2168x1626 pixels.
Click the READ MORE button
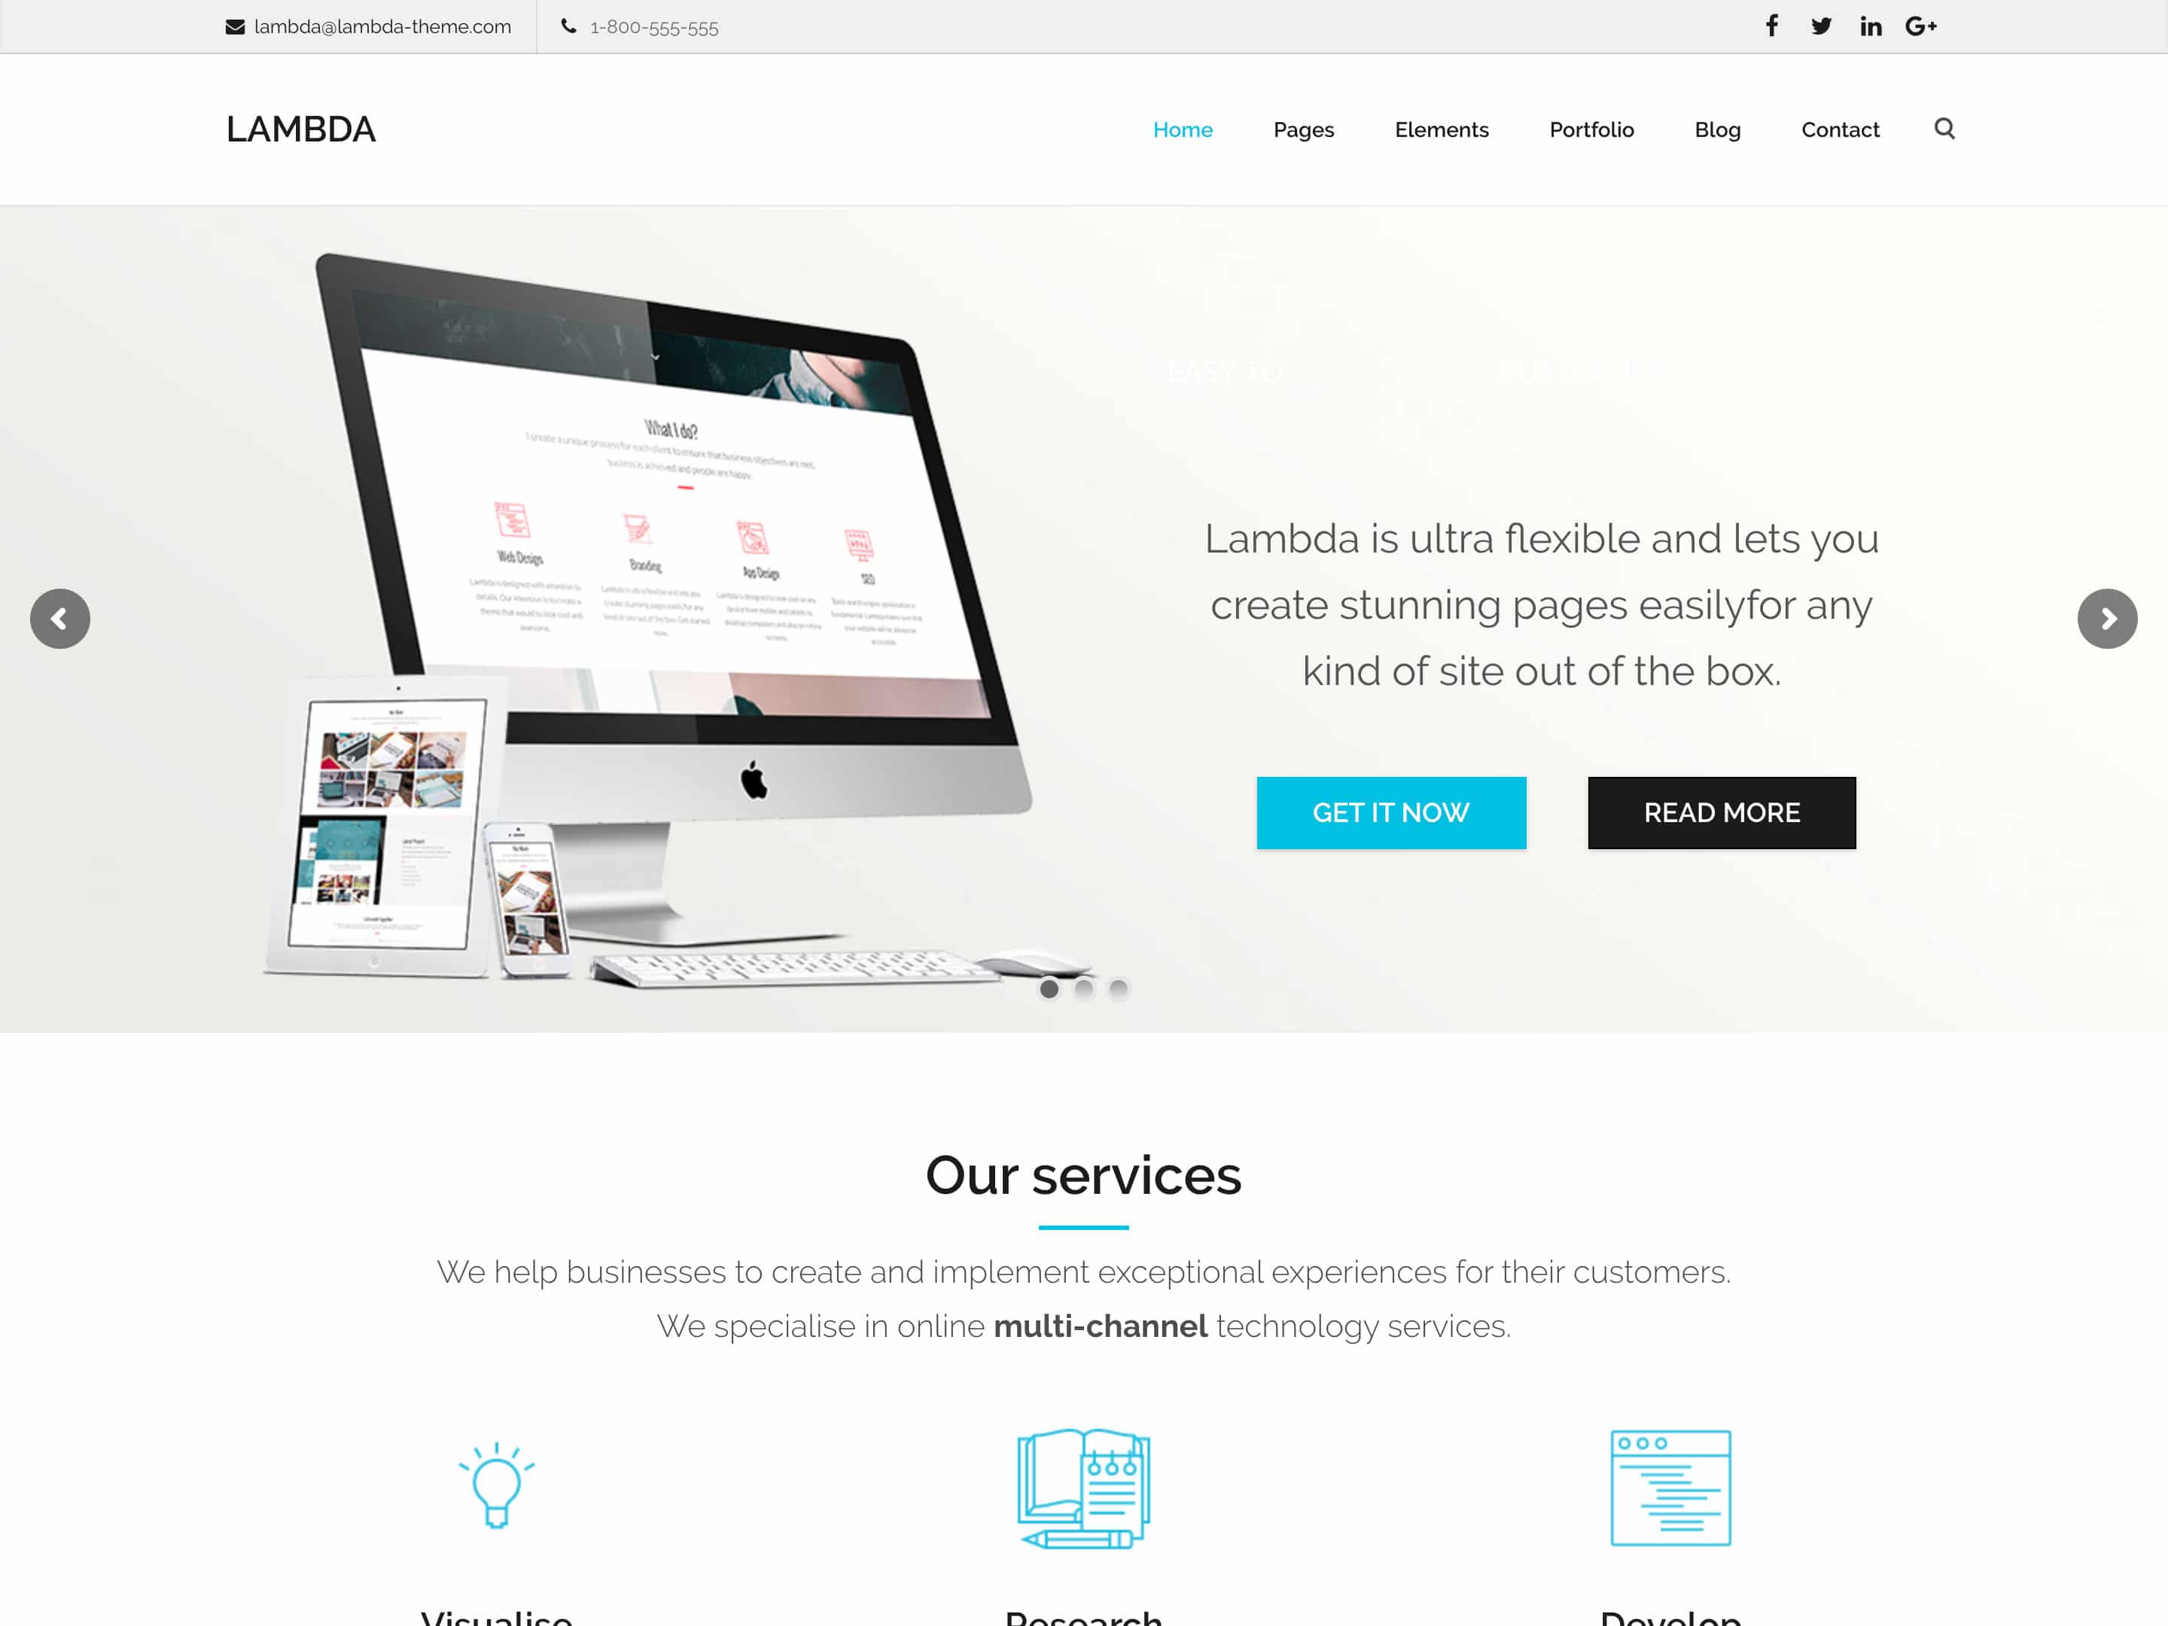1721,811
